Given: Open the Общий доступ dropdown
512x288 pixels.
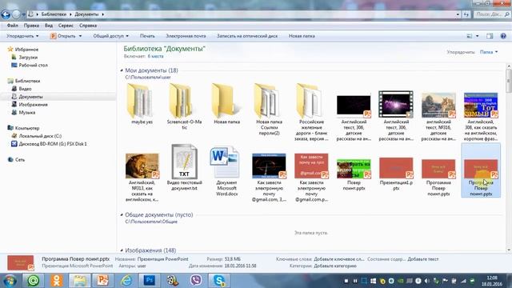Looking at the screenshot, I should 110,36.
